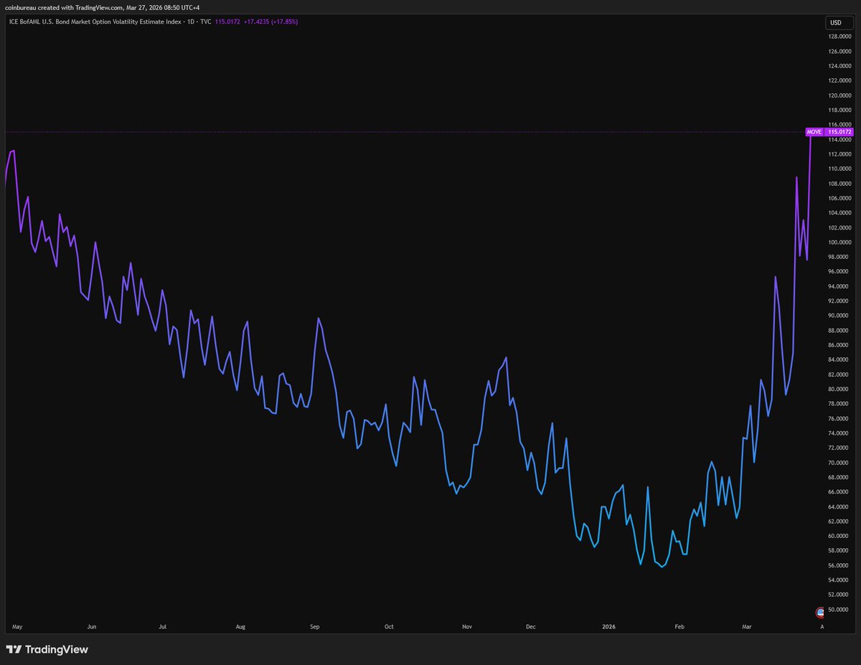
Task: Click 90.0000 on the price axis
Action: pos(839,316)
